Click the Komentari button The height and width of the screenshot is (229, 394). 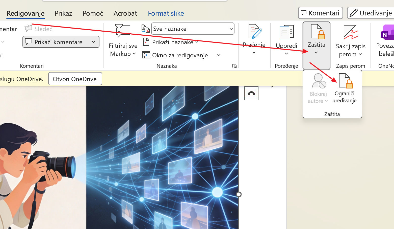(320, 13)
